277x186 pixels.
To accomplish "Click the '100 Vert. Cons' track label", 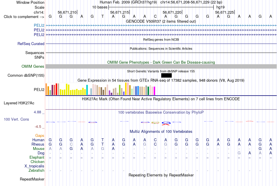I will (16, 119).
